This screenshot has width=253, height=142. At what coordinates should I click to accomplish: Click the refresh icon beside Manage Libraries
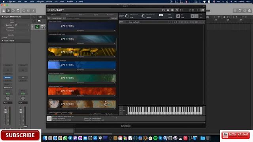[x=49, y=18]
